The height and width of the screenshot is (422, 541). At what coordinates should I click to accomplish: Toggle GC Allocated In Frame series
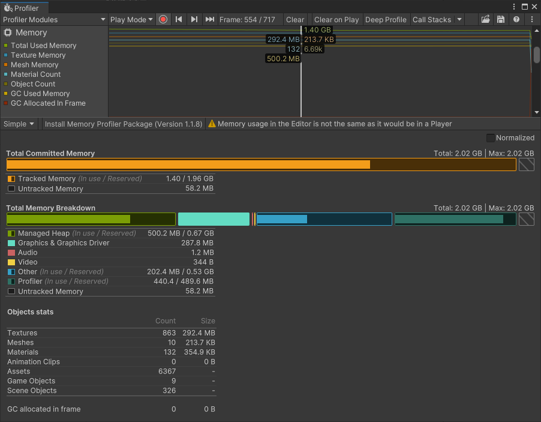click(48, 103)
